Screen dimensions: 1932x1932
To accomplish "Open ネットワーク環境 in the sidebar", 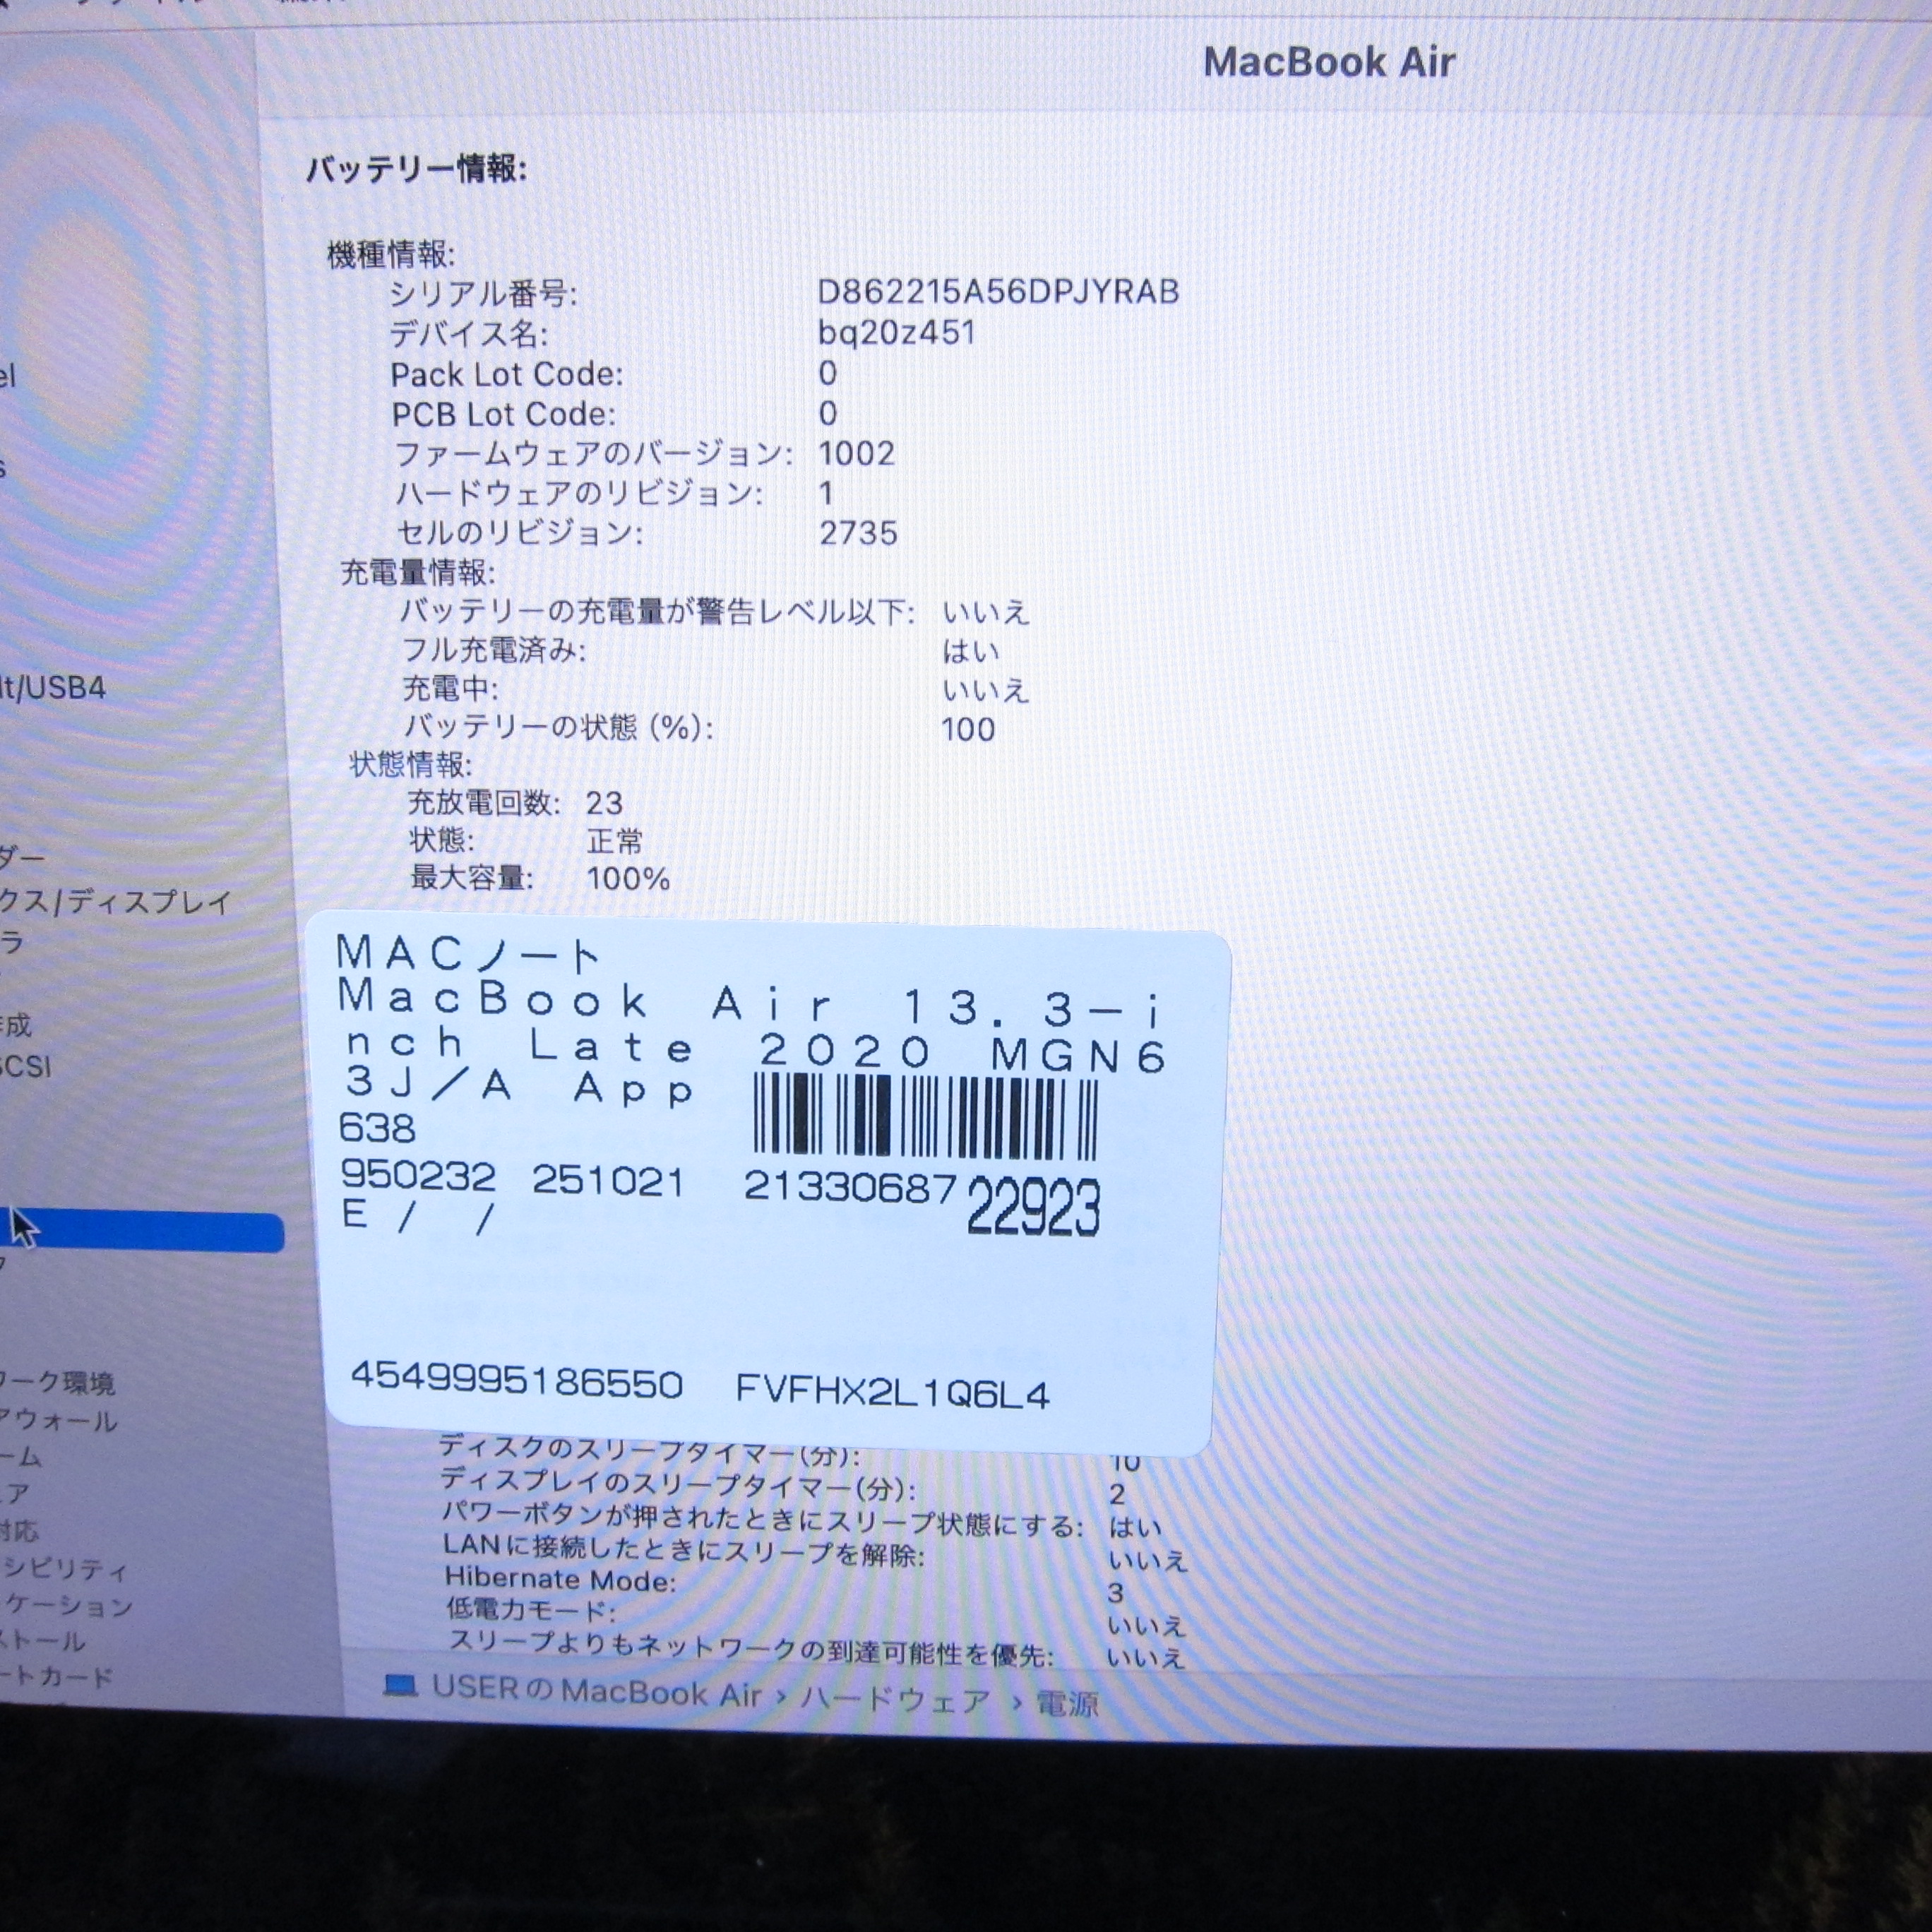I will (x=58, y=1383).
